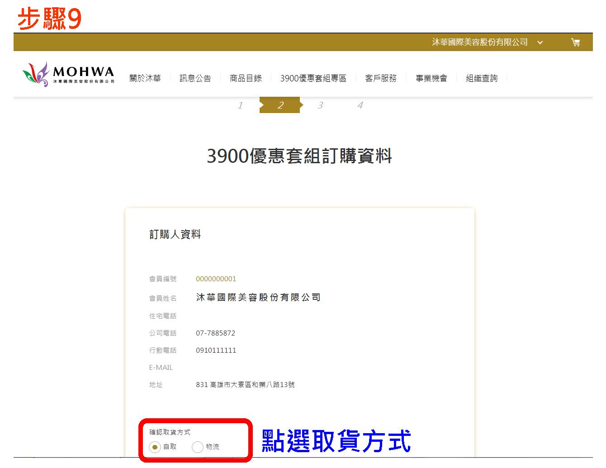This screenshot has width=606, height=468.
Task: Open the 關於沐華 menu
Action: (x=145, y=78)
